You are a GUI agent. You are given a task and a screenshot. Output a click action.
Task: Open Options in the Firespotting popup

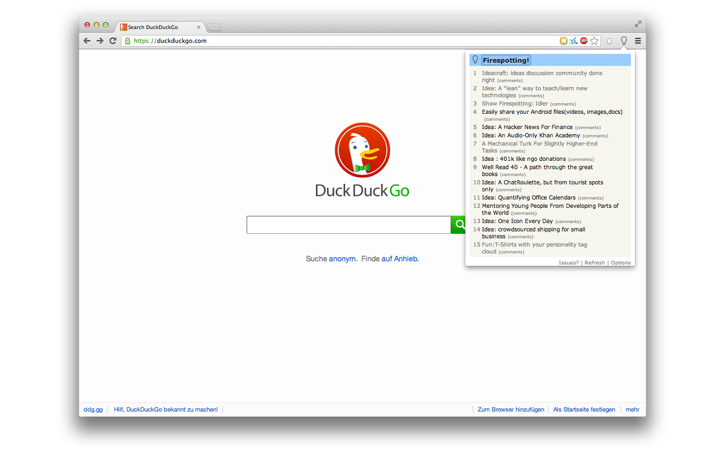tap(621, 263)
